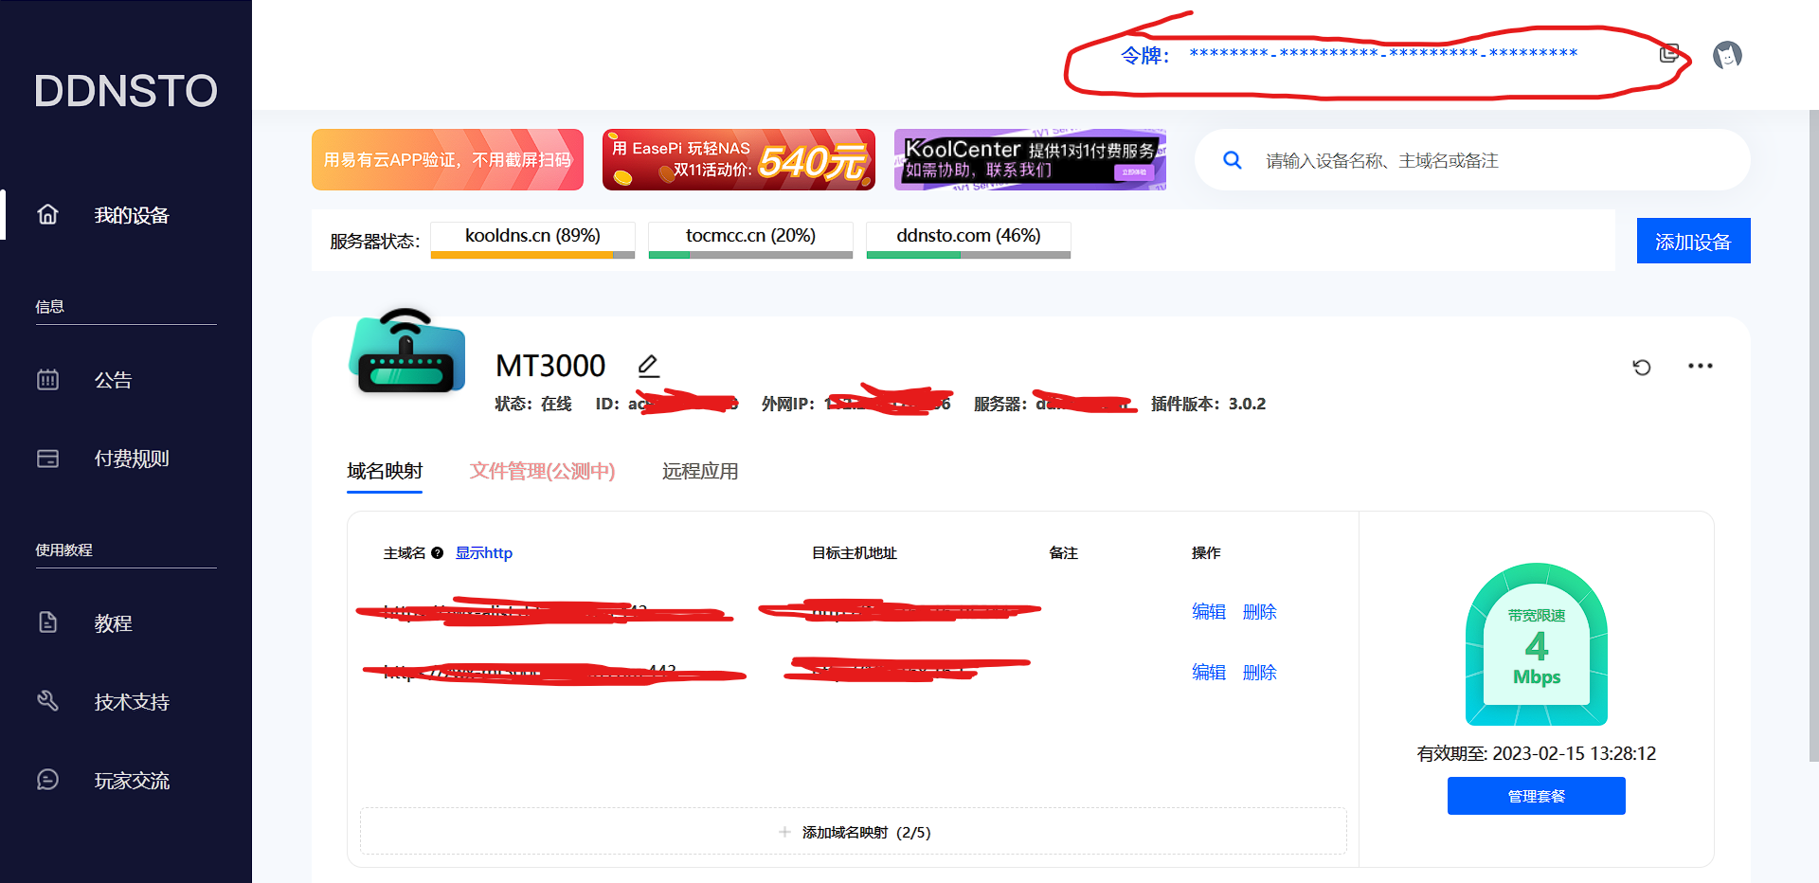The width and height of the screenshot is (1819, 883).
Task: Open the three-dot more options menu
Action: tap(1700, 367)
